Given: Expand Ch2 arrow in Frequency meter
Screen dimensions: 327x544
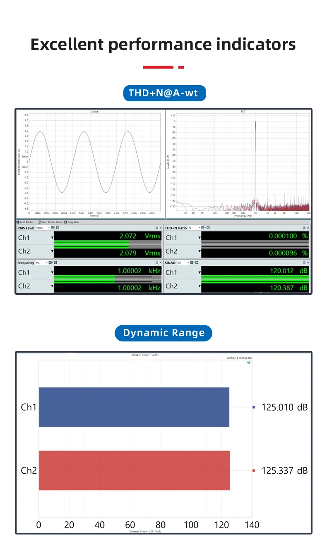Looking at the screenshot, I should click(x=53, y=286).
